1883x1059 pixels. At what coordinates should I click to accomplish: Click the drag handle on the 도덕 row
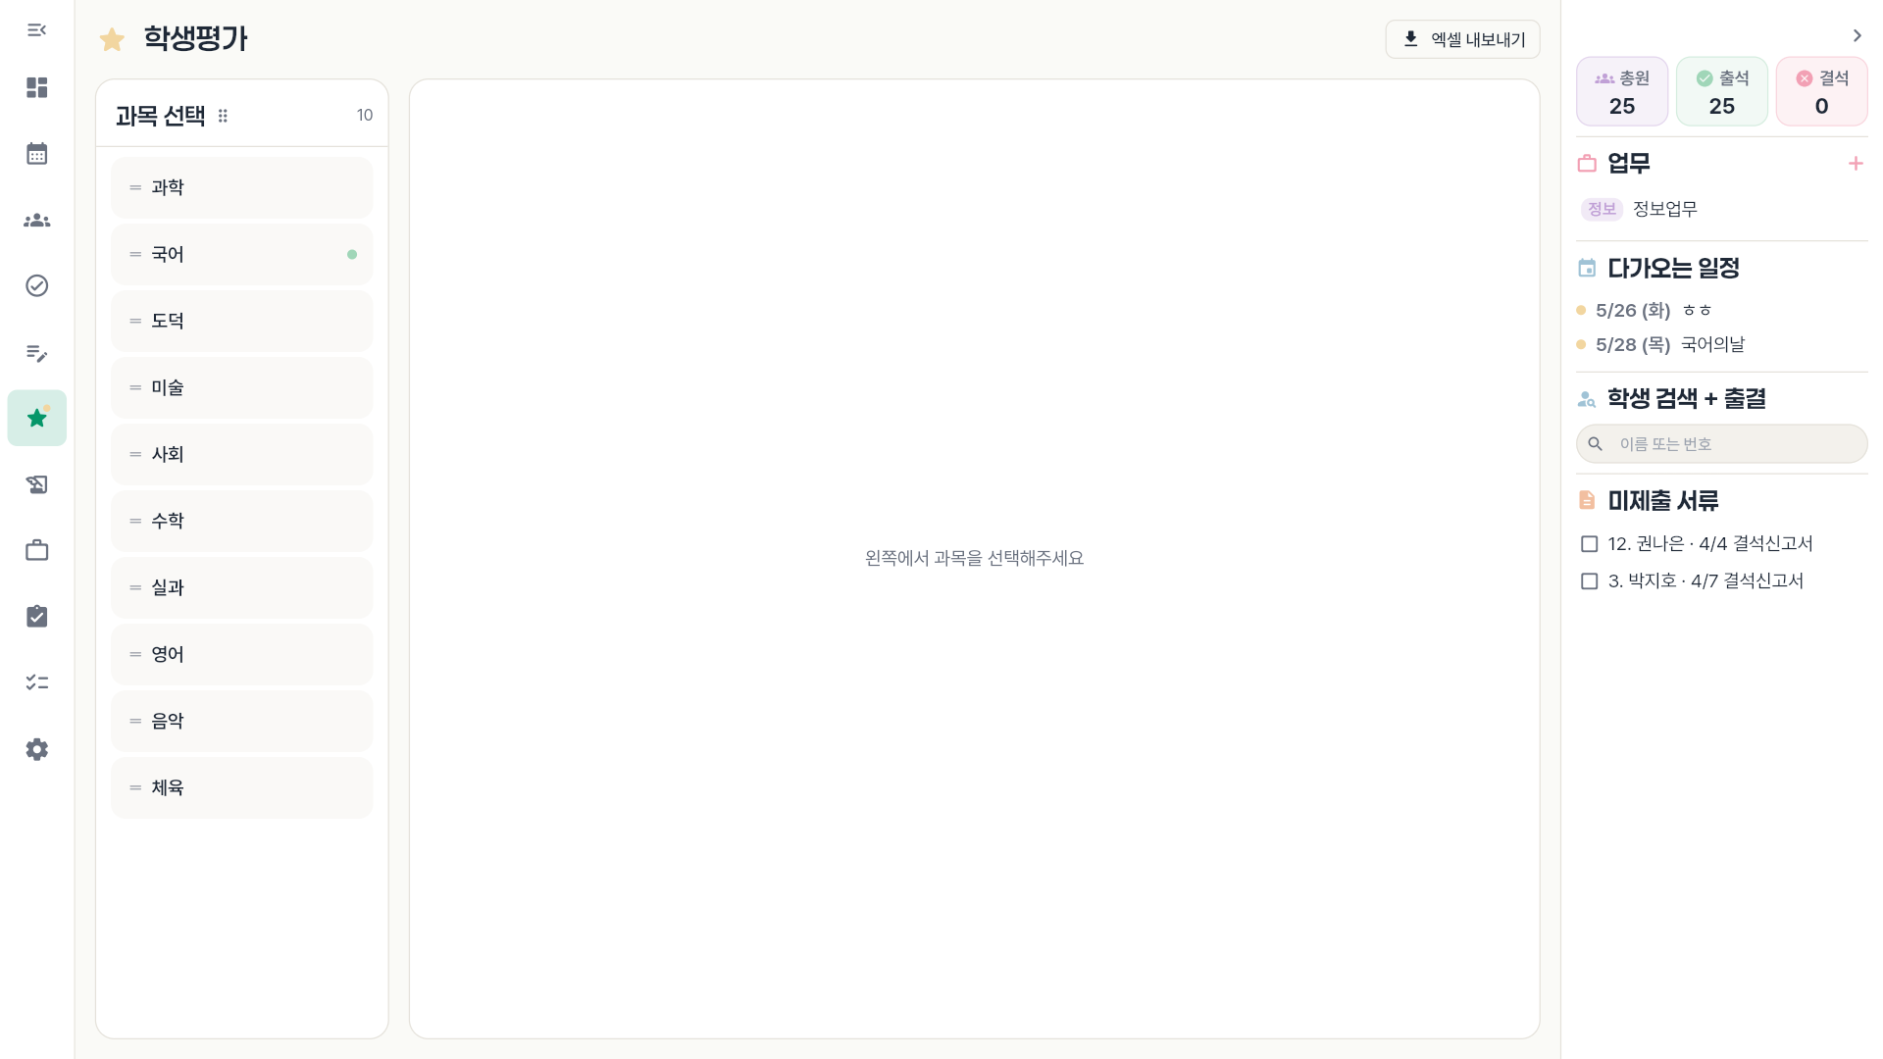135,321
